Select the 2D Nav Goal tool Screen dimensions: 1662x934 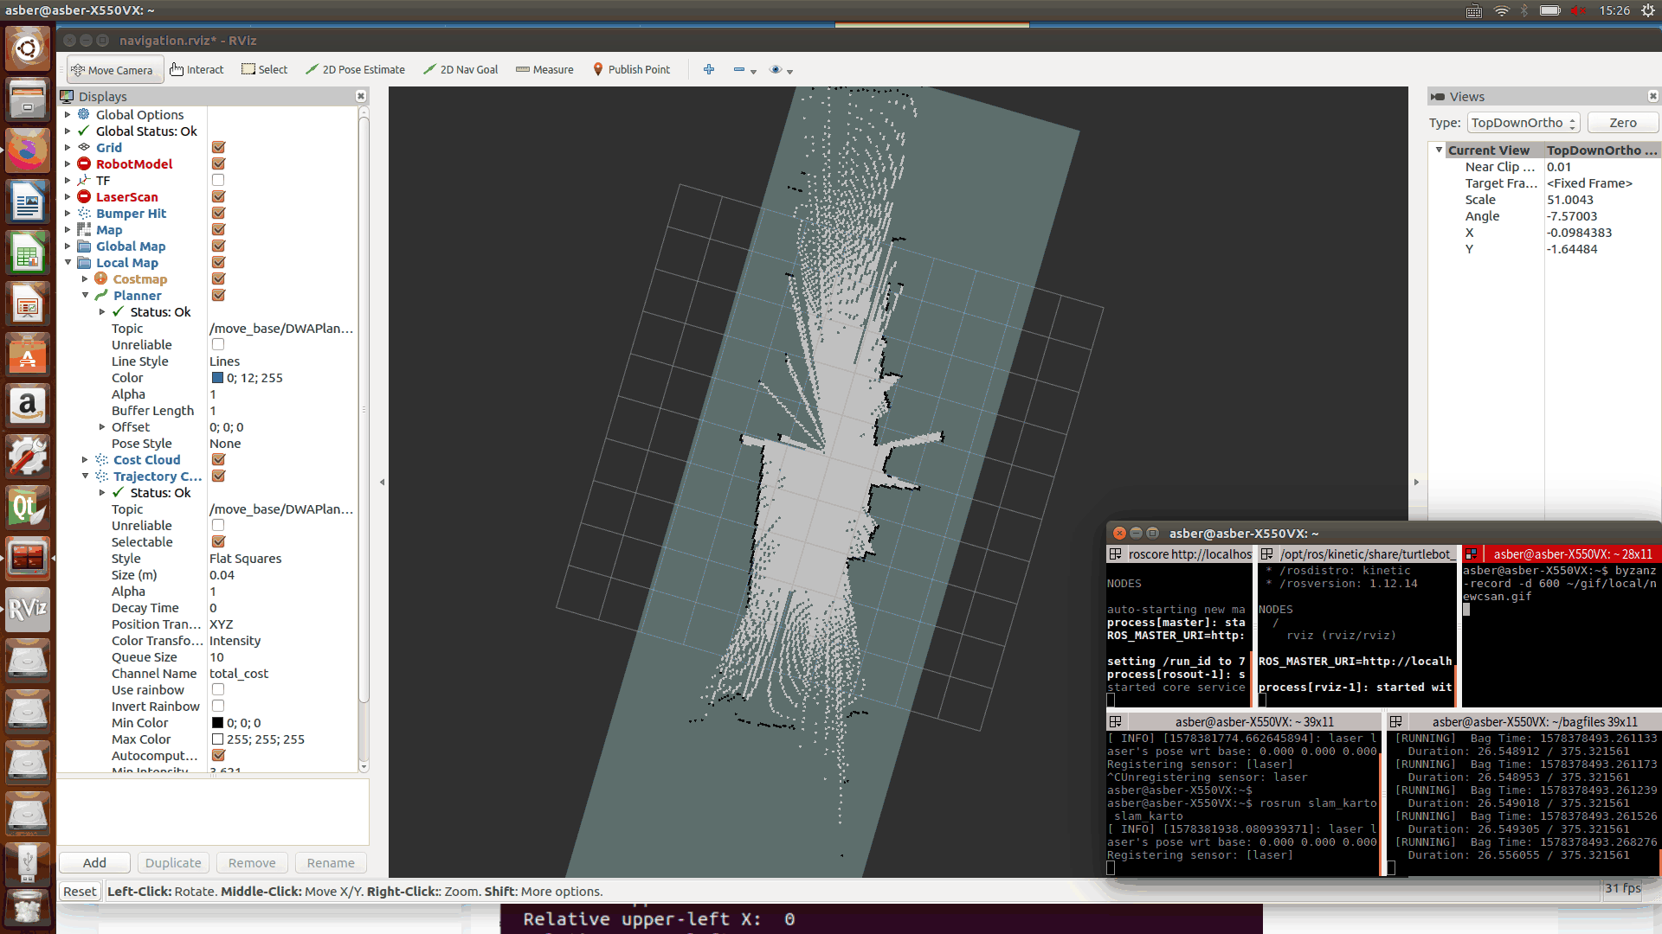[461, 69]
